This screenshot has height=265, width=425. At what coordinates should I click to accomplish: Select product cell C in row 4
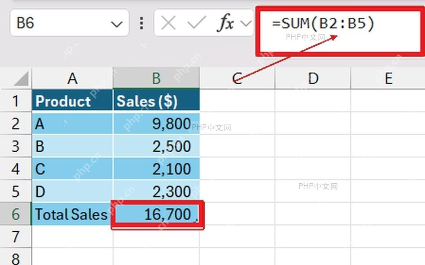(x=72, y=169)
